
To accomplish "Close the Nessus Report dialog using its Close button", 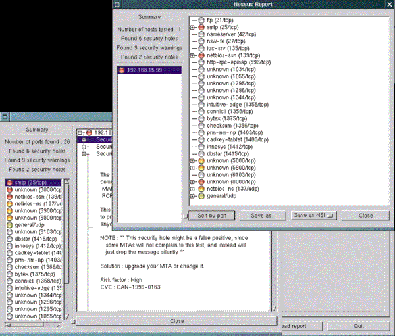I will pos(365,215).
